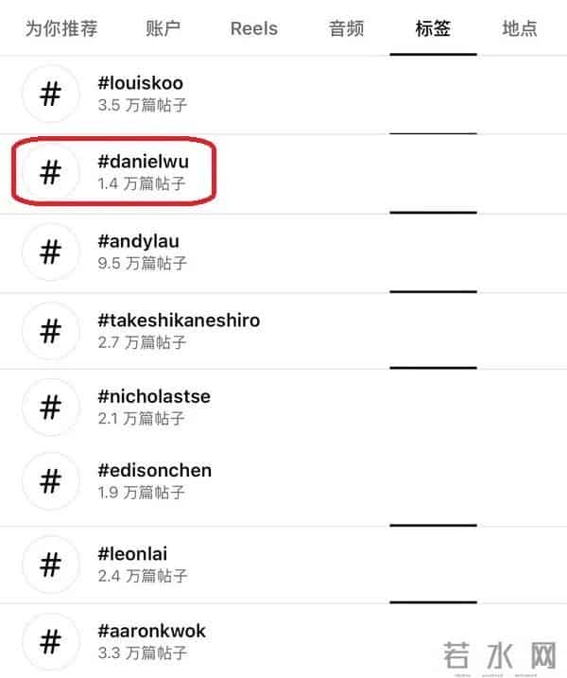Click the hashtag icon beside #aaronkwok
This screenshot has height=678, width=567.
tap(50, 641)
